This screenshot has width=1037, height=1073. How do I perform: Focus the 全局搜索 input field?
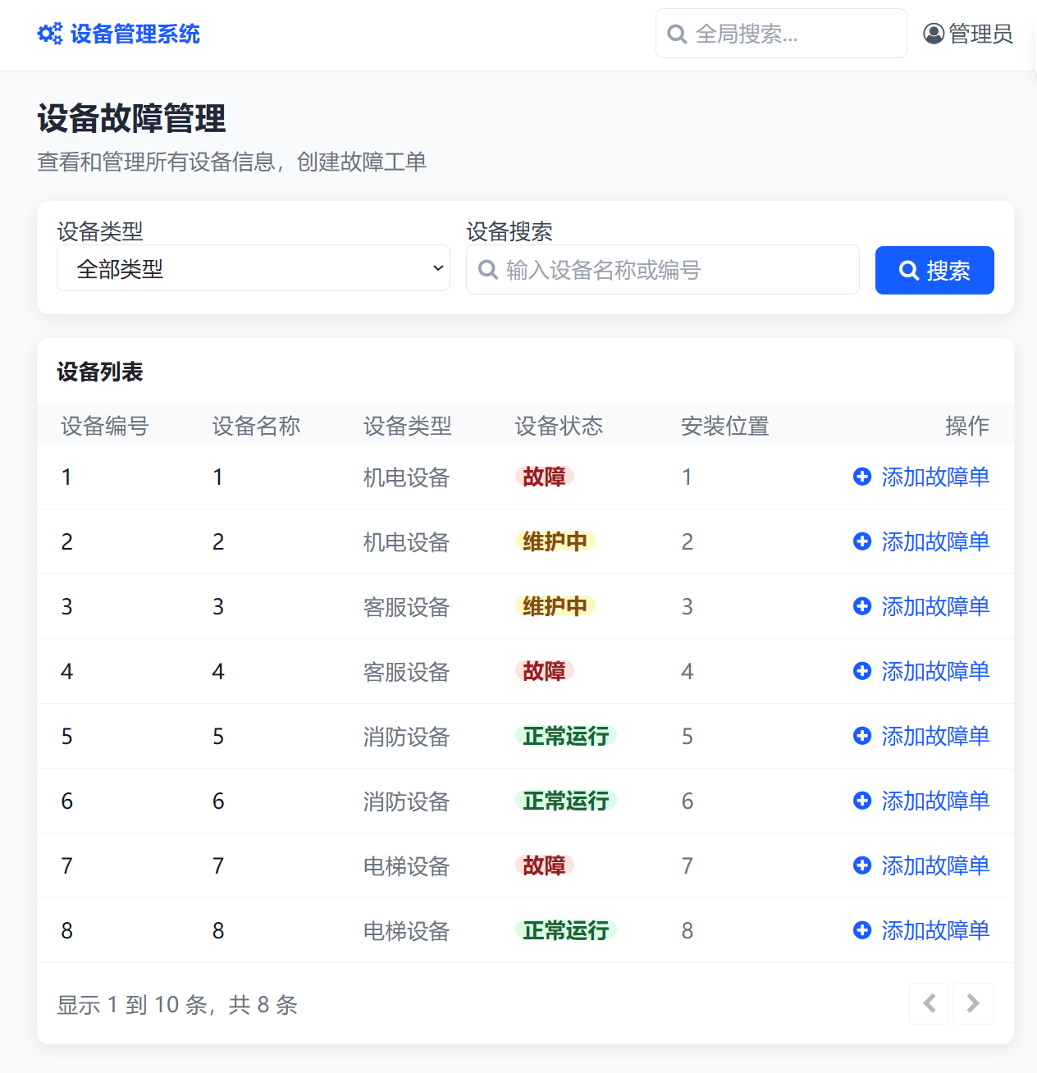[781, 34]
